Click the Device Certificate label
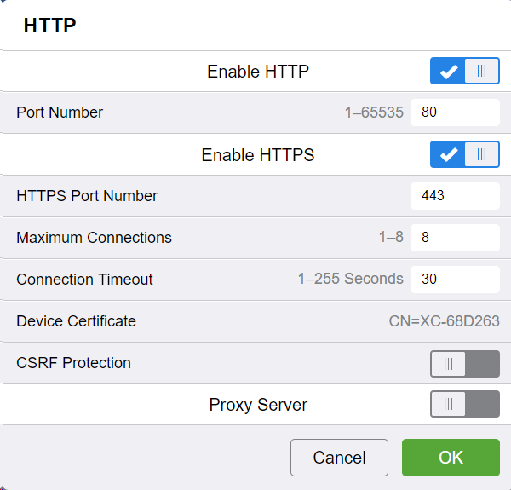 (76, 321)
